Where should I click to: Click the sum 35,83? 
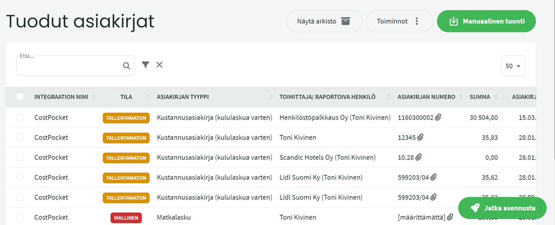(x=490, y=137)
